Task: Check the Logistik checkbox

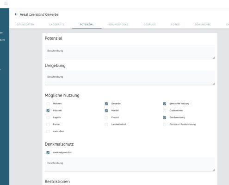Action: (48, 117)
